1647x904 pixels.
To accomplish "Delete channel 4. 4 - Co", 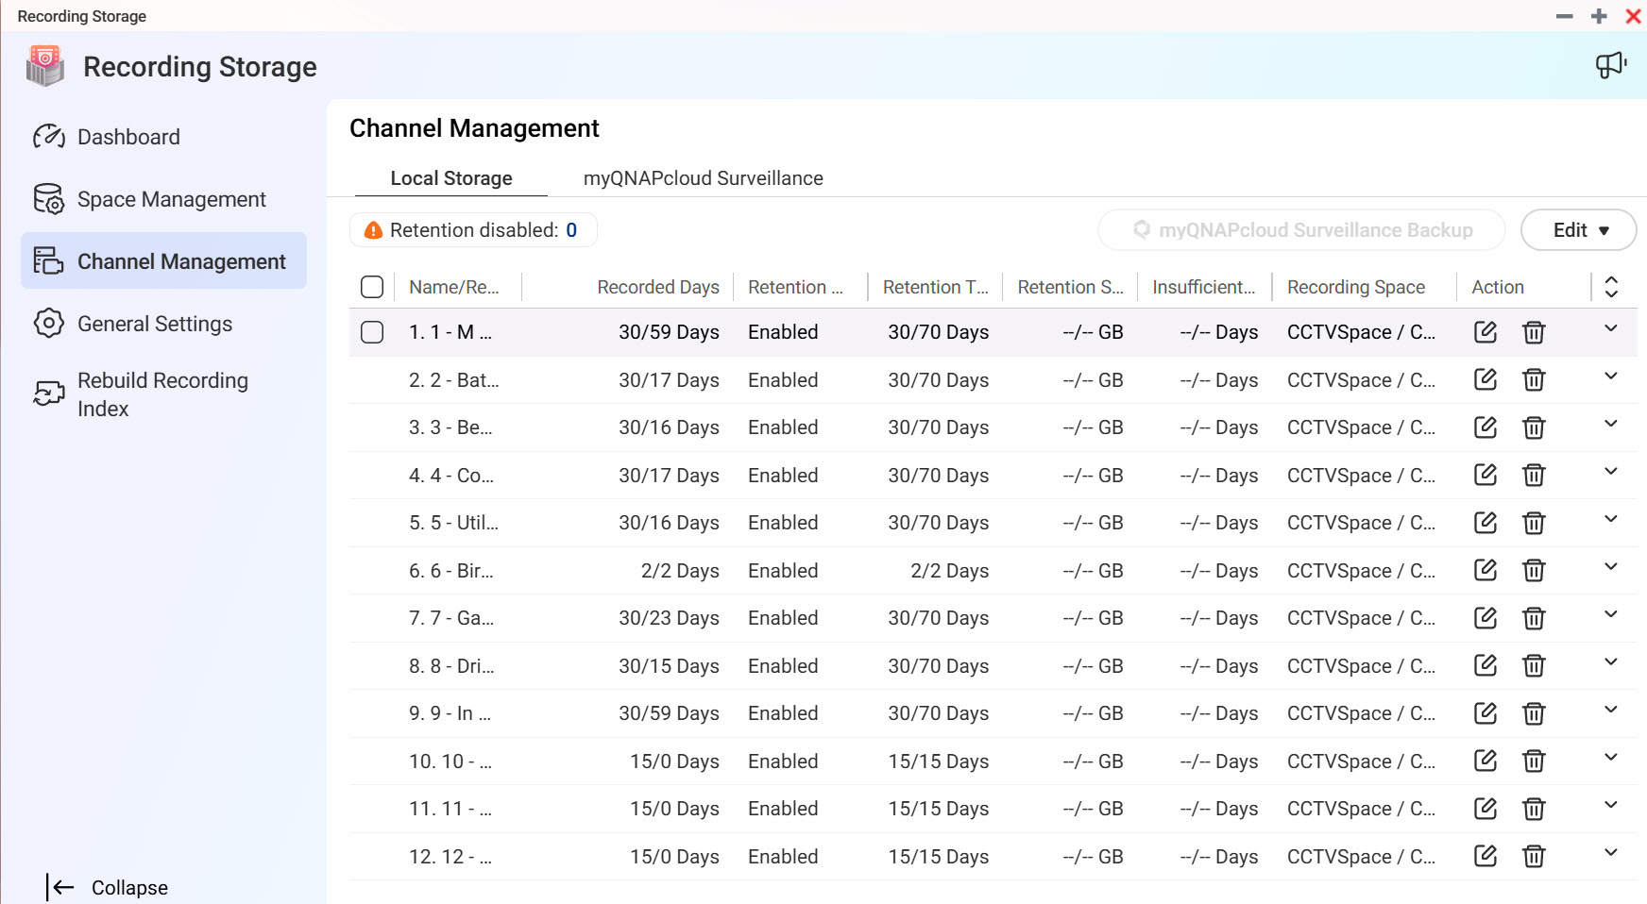I will [1534, 475].
